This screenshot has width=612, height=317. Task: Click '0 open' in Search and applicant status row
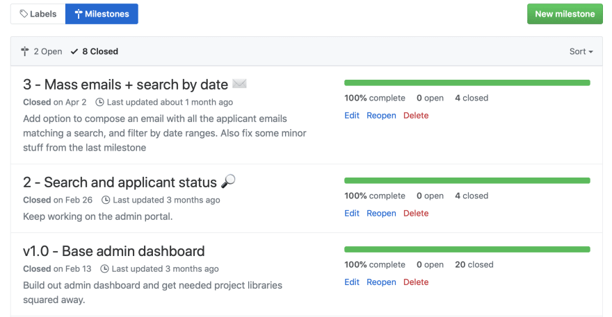point(430,196)
